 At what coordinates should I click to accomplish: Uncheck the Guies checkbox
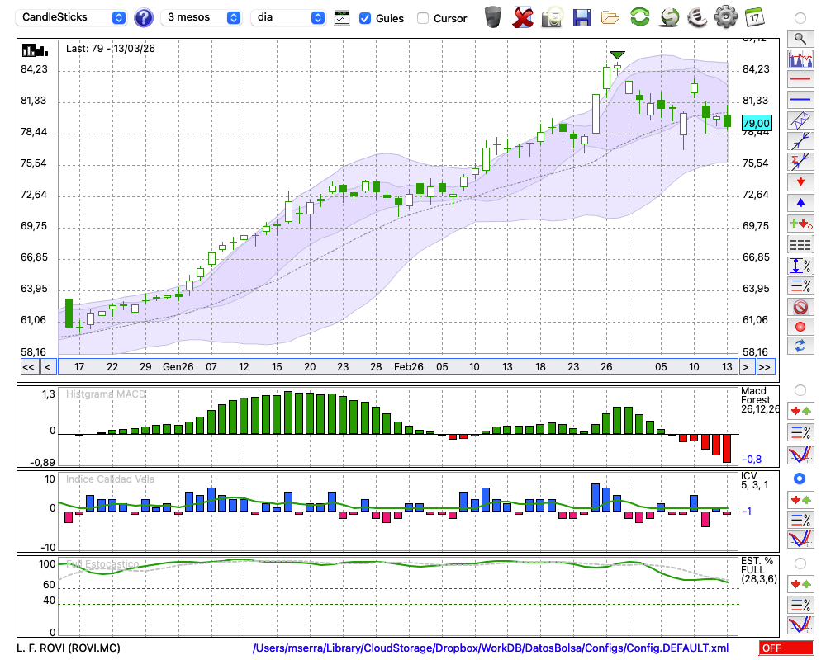coord(364,18)
